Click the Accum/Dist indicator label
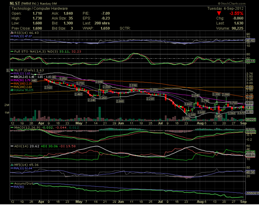This screenshot has width=259, height=205. pos(23,184)
